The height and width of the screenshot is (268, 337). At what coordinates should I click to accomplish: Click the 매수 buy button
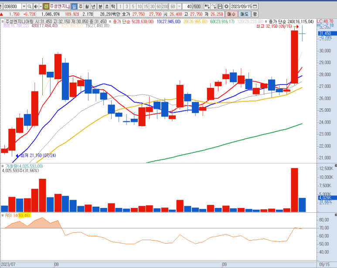coord(231,14)
